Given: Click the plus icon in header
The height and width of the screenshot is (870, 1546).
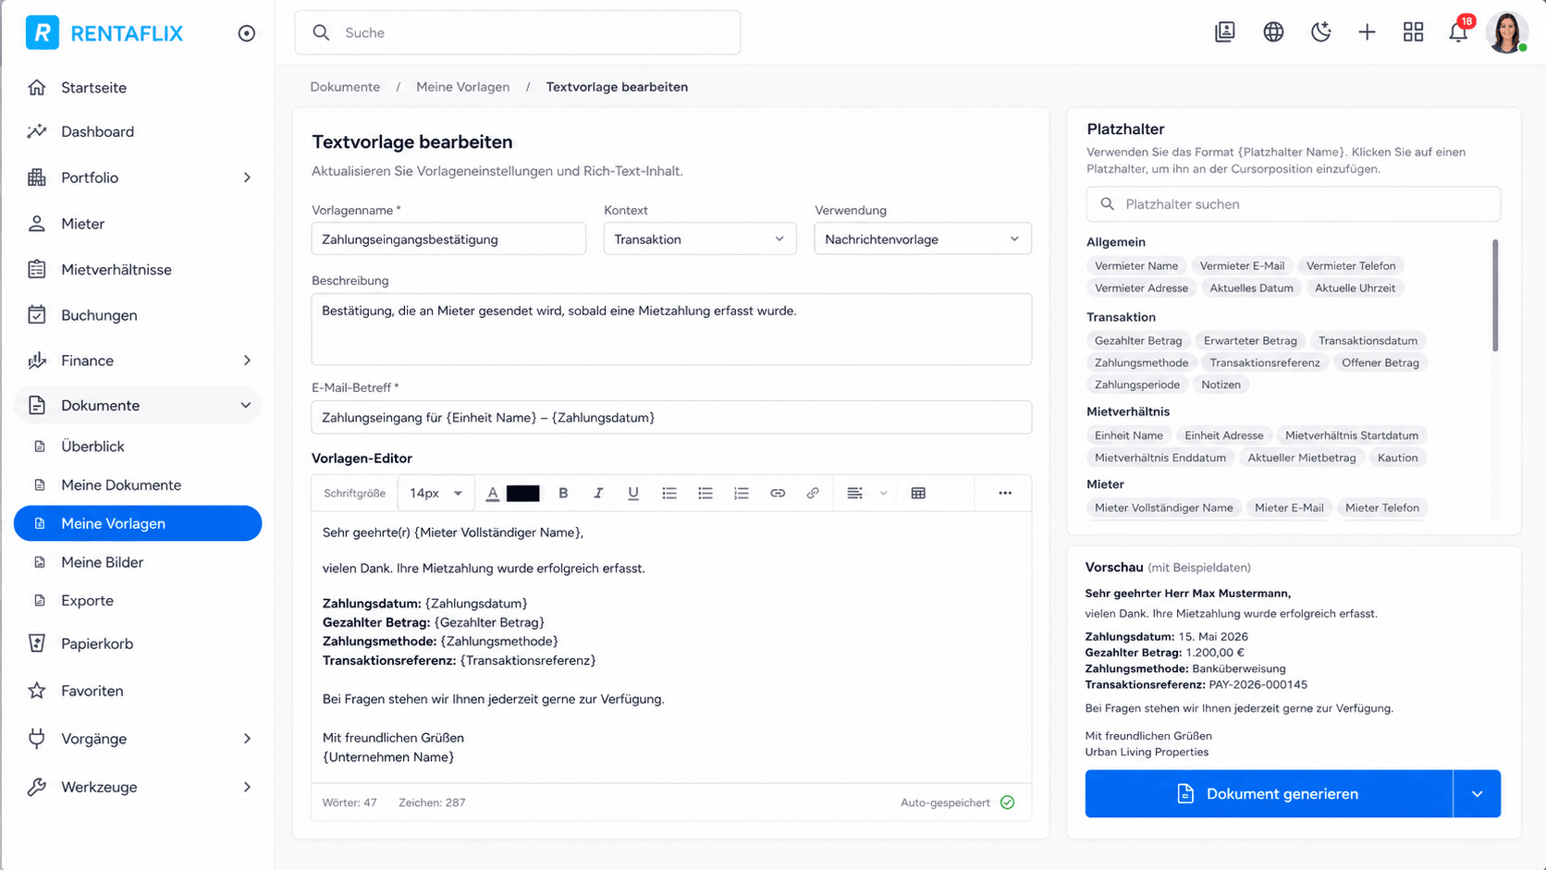Looking at the screenshot, I should [x=1367, y=32].
